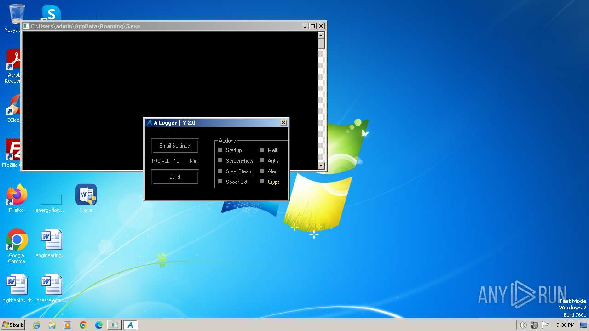Select the energyflow desktop file
Image resolution: width=589 pixels, height=331 pixels.
(51, 199)
